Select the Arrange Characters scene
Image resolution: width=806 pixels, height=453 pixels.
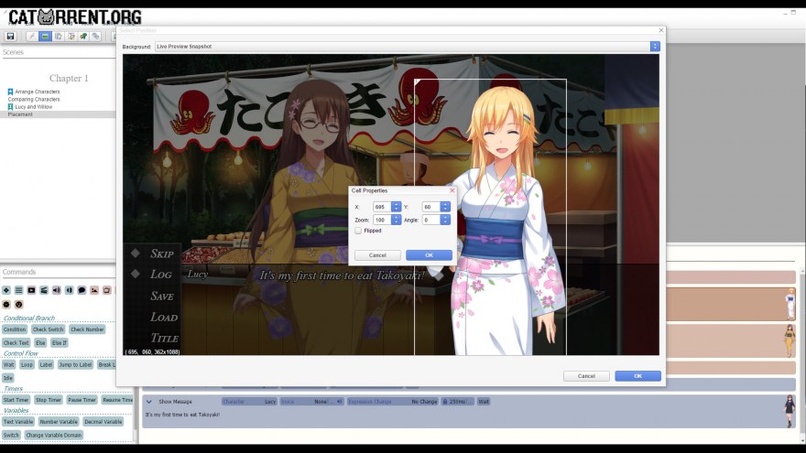click(x=37, y=92)
